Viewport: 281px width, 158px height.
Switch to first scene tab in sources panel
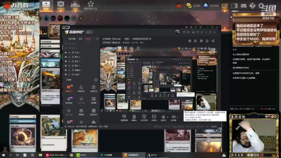72,39
